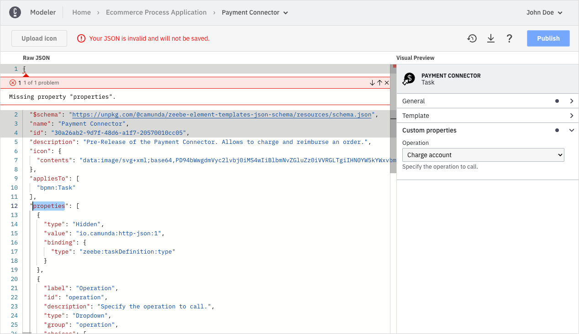Click the Camunda logo icon
Screen dimensions: 579x334
(15, 12)
